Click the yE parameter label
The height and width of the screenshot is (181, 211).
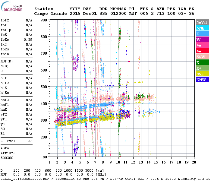pos(3,124)
